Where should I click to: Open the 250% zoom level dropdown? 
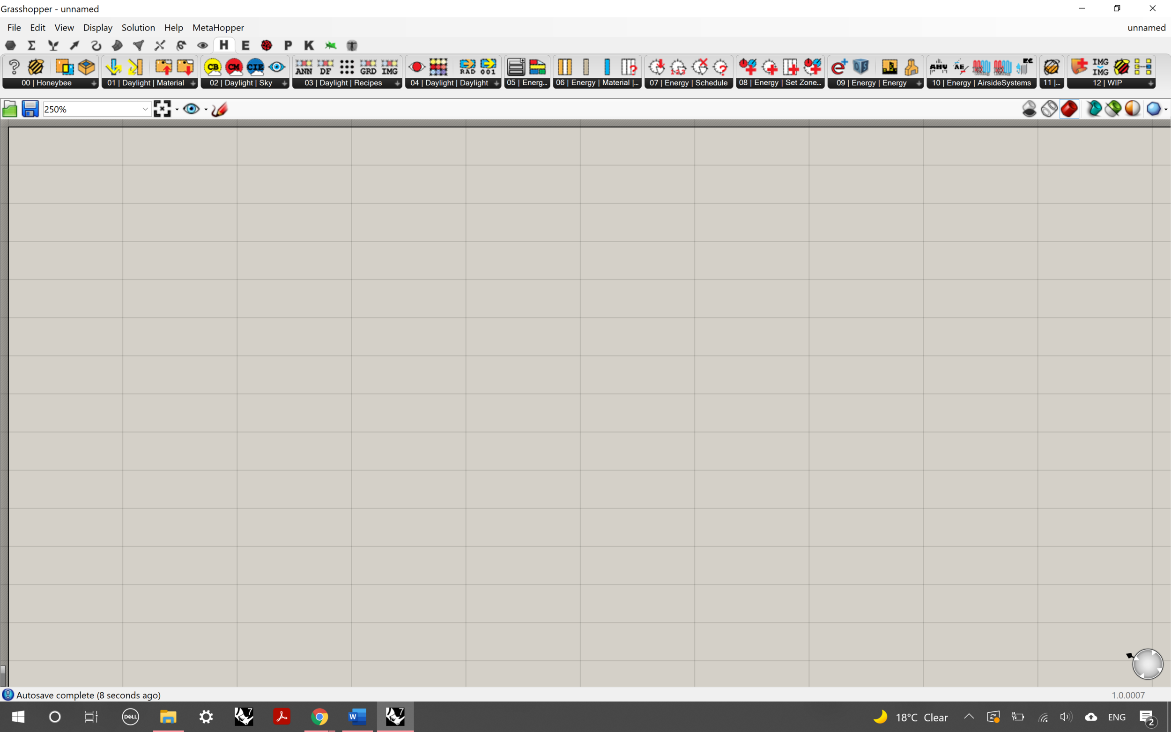pyautogui.click(x=145, y=110)
